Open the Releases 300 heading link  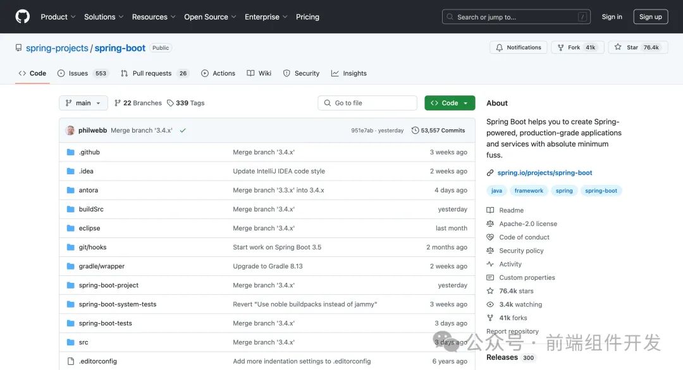[x=510, y=357]
